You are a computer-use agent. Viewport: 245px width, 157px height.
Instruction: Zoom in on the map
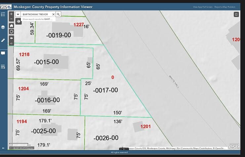11,14
